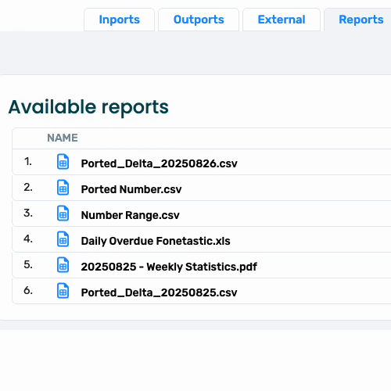This screenshot has height=391, width=391.
Task: Open the Number Range.csv report
Action: [130, 215]
